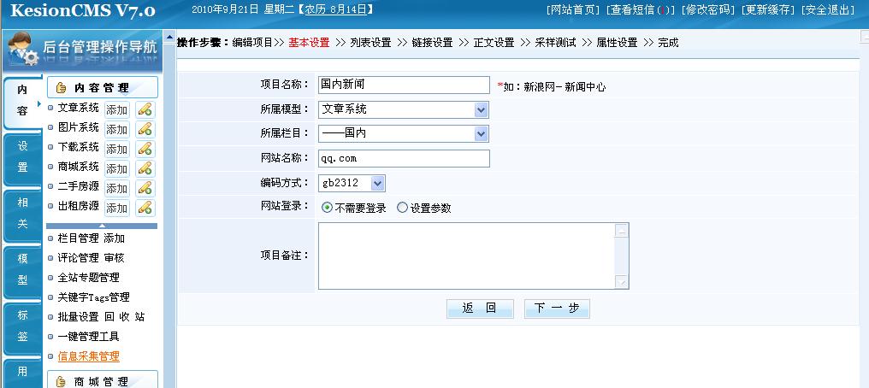This screenshot has height=388, width=869.
Task: Click the main page scrollbar up arrow
Action: (864, 35)
